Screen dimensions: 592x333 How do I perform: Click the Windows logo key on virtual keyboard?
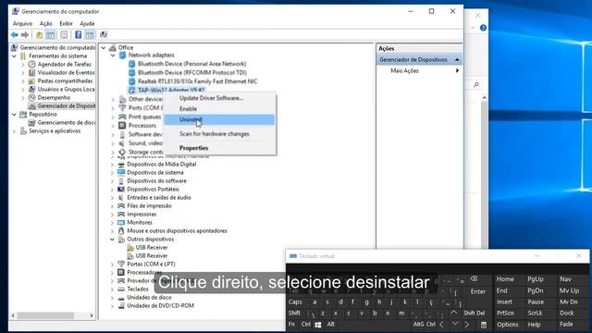318,325
